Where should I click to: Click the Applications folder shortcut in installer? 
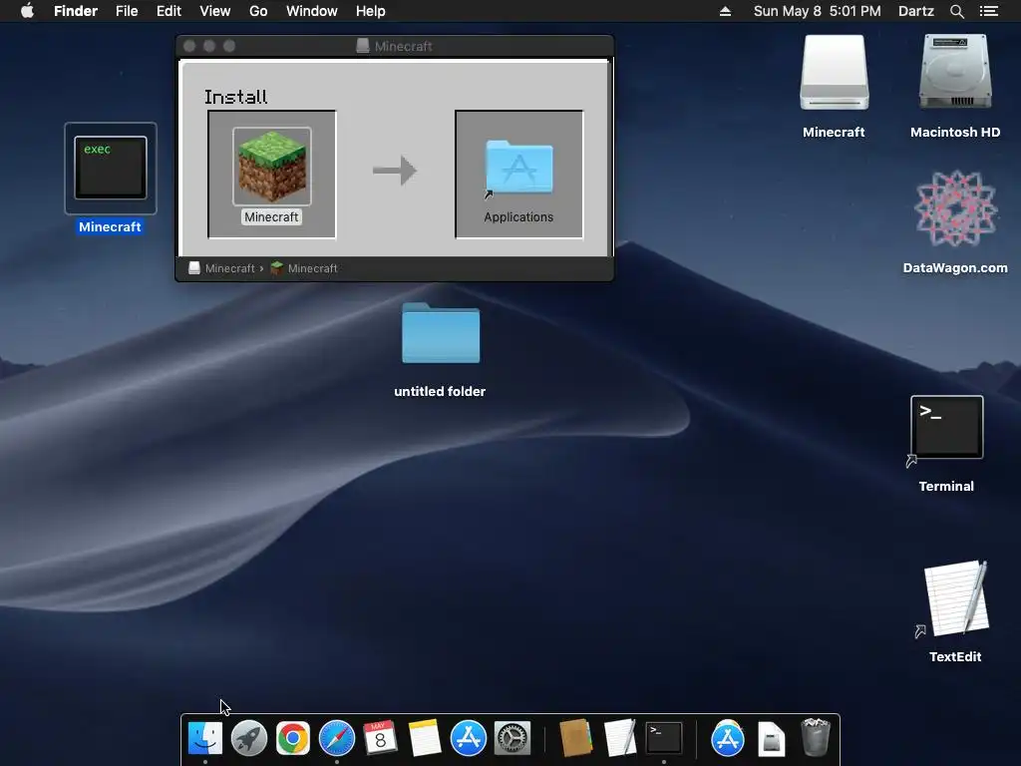click(518, 168)
